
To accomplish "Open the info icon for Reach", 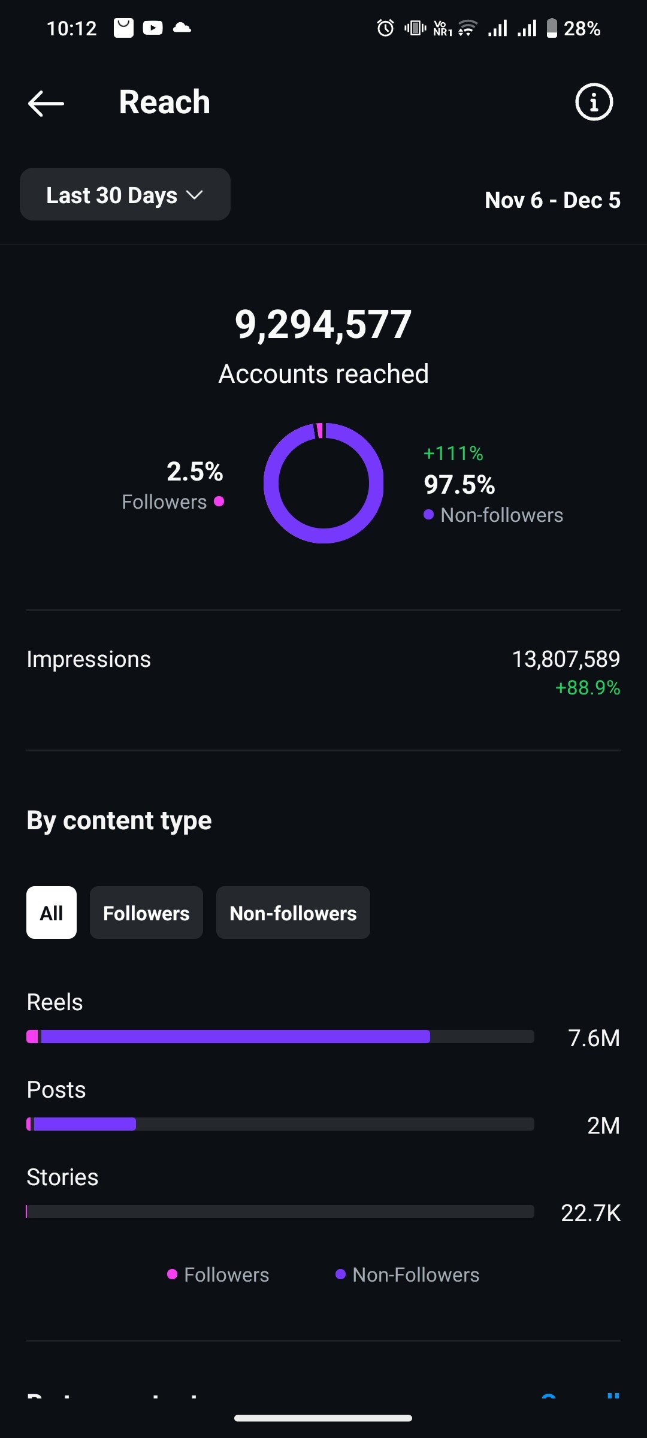I will (594, 102).
